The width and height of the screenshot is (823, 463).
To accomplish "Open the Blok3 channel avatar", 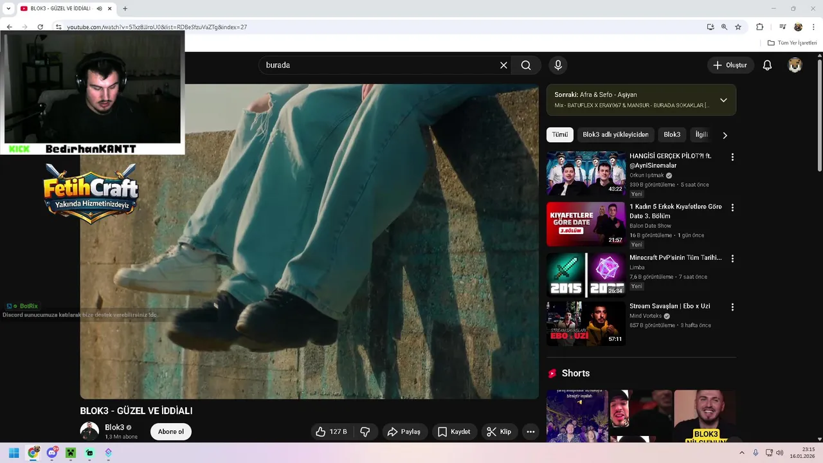I will click(x=89, y=431).
